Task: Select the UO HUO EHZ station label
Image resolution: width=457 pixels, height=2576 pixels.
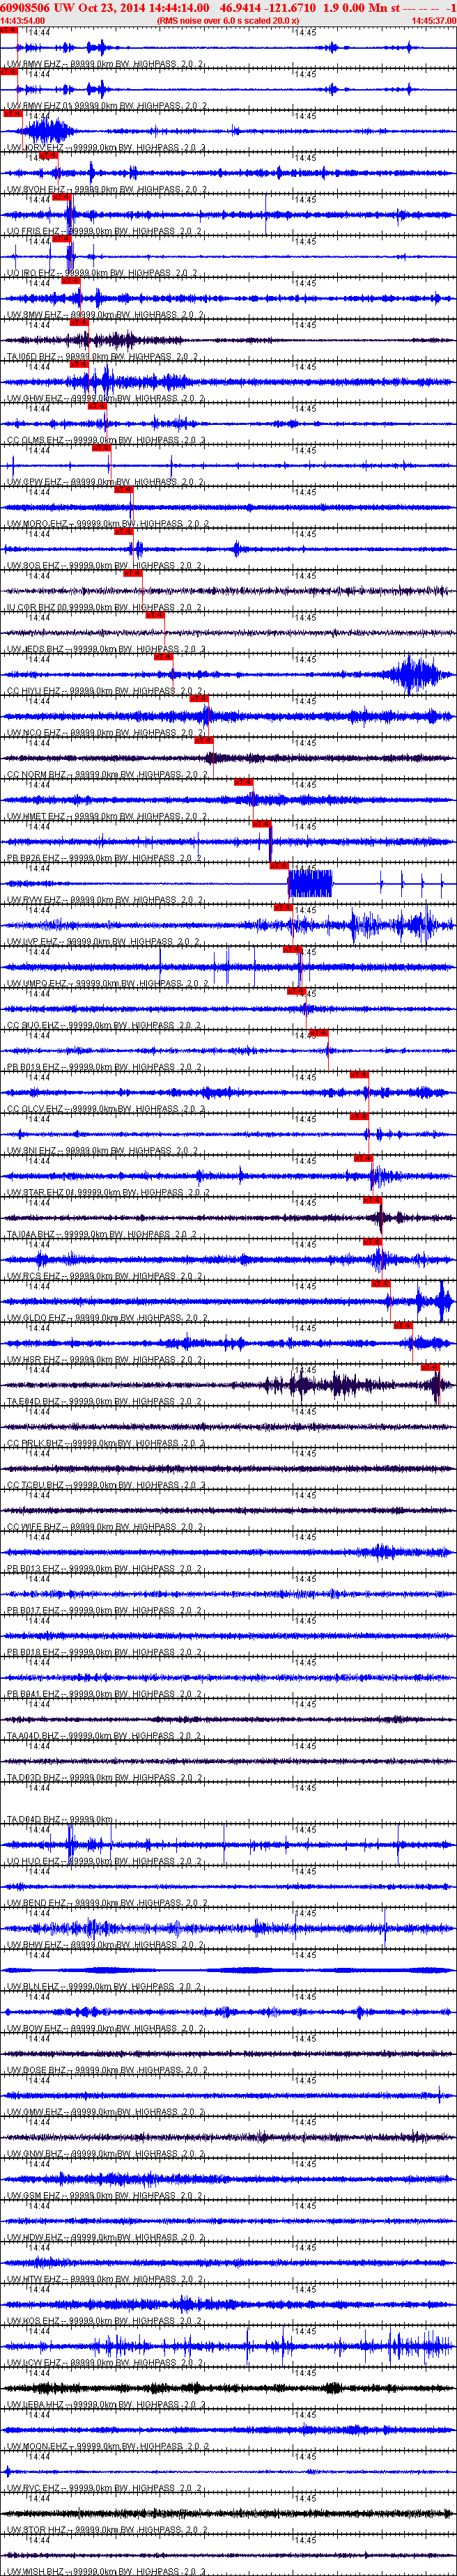Action: coord(104,1862)
